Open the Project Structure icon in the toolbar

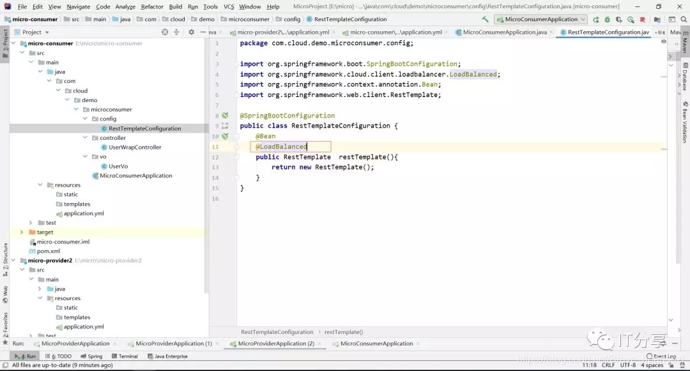tap(657, 19)
